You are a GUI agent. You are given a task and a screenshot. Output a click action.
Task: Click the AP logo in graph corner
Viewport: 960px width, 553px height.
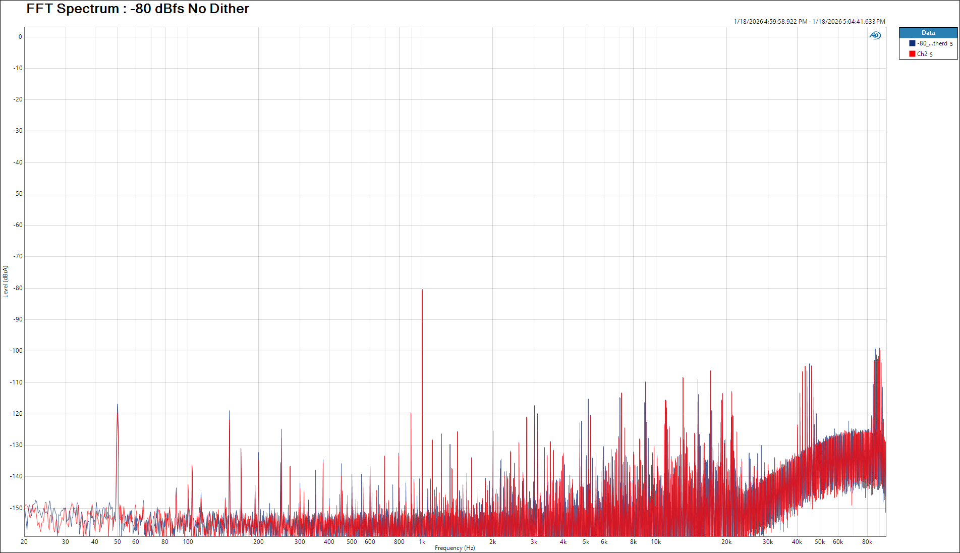875,35
